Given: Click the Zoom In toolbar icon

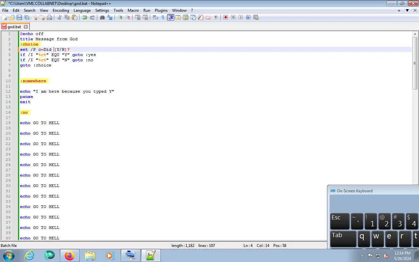Looking at the screenshot, I should 120,17.
